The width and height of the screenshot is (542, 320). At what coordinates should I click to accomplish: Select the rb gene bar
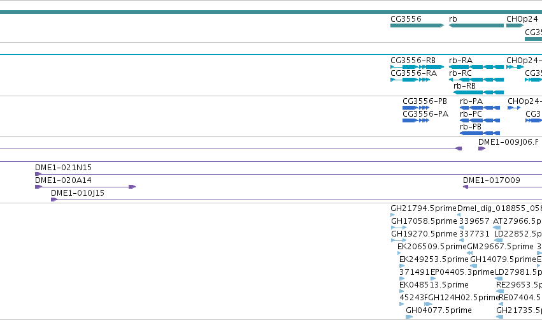pyautogui.click(x=476, y=25)
